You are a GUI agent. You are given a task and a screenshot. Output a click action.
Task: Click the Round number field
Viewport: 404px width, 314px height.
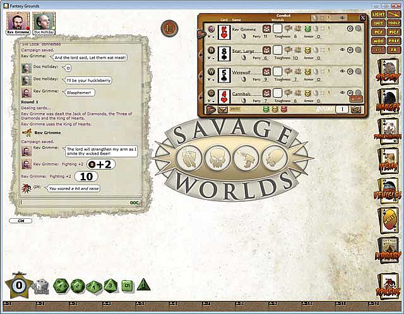click(x=342, y=109)
